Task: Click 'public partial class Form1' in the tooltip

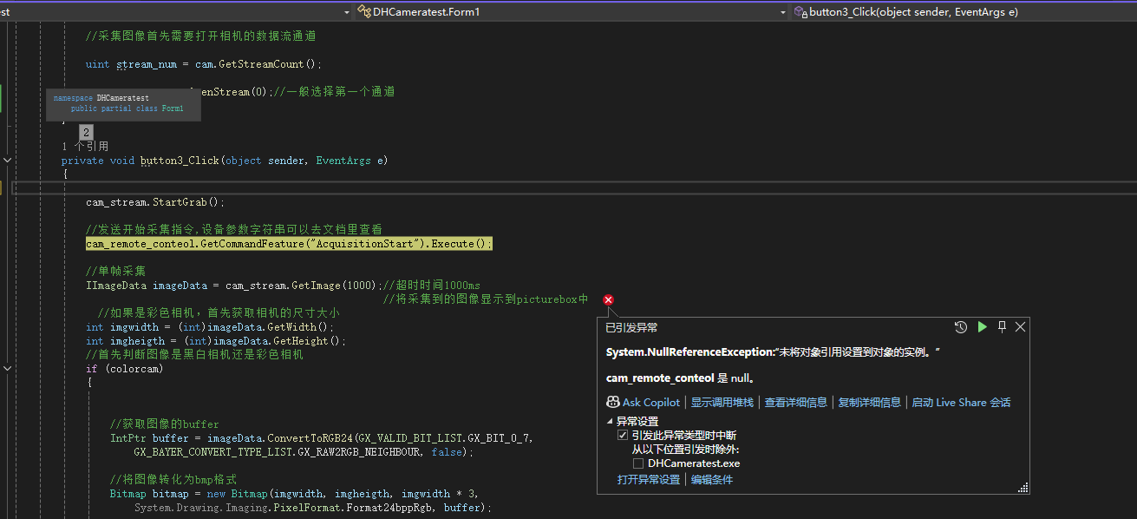Action: 127,108
